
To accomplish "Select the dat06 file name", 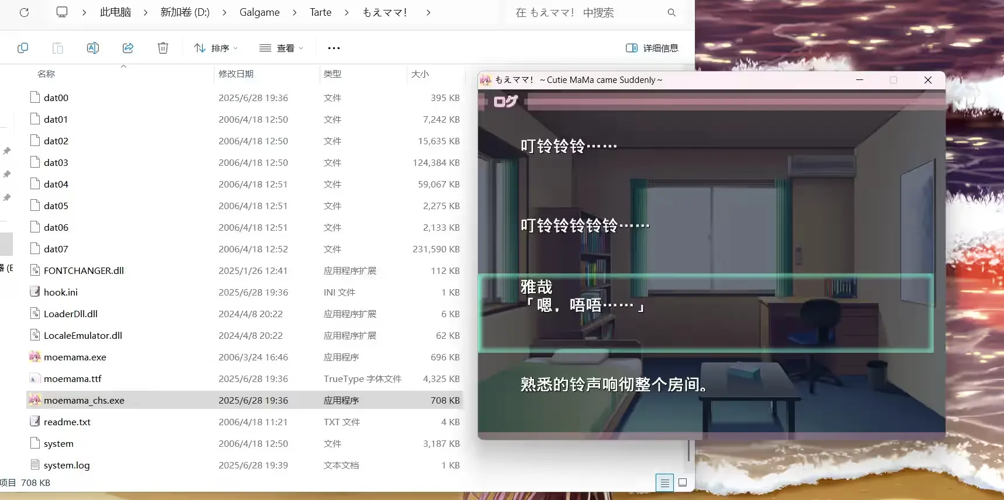I will click(56, 227).
